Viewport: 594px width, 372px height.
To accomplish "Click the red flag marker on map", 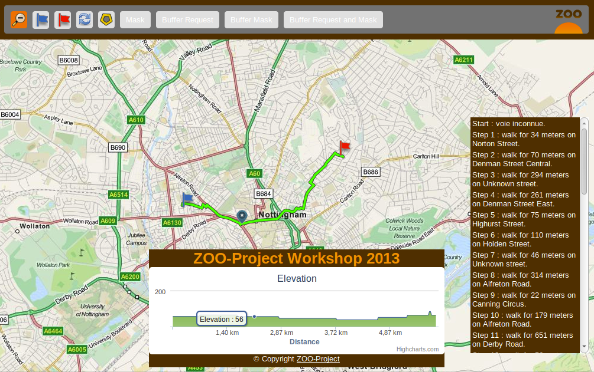I will click(344, 147).
